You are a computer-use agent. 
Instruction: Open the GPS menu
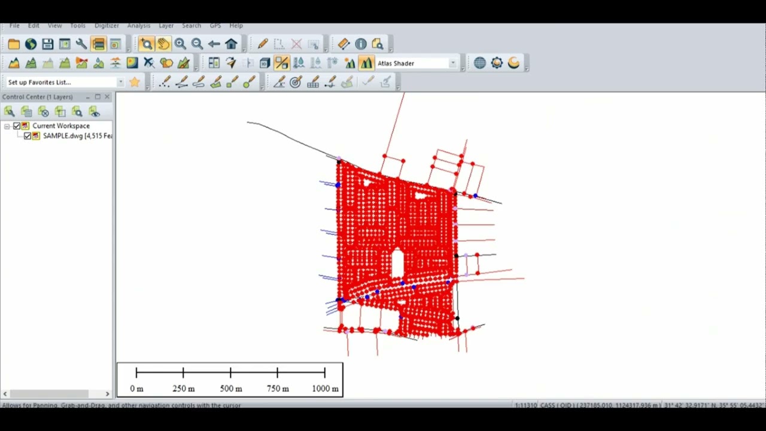[x=215, y=26]
